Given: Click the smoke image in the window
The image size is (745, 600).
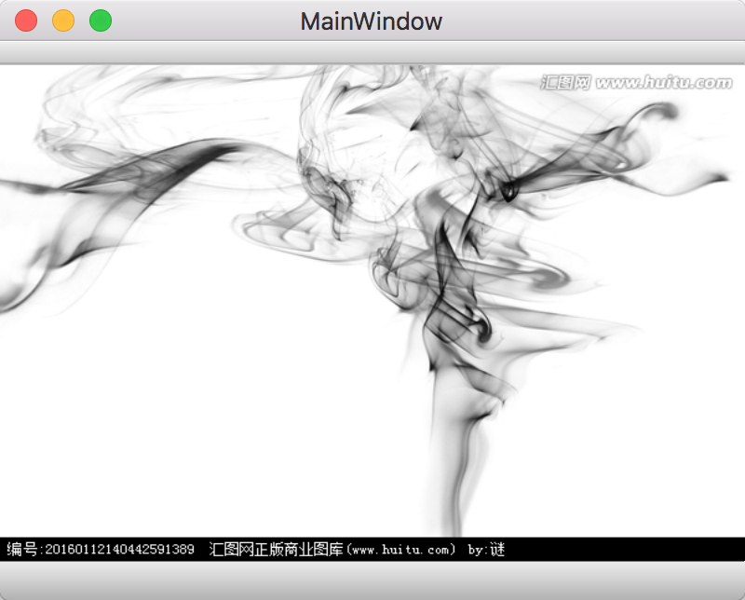Looking at the screenshot, I should click(x=372, y=313).
